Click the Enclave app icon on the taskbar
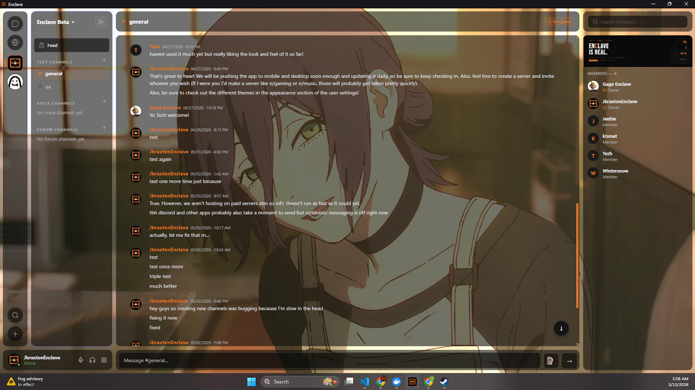Viewport: 695px width, 390px height. (412, 382)
